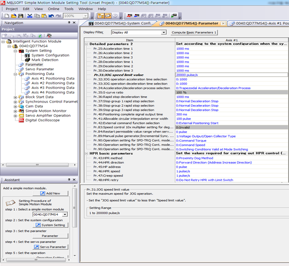This screenshot has height=266, width=289.
Task: Close the Parameter tab
Action: pos(223,23)
